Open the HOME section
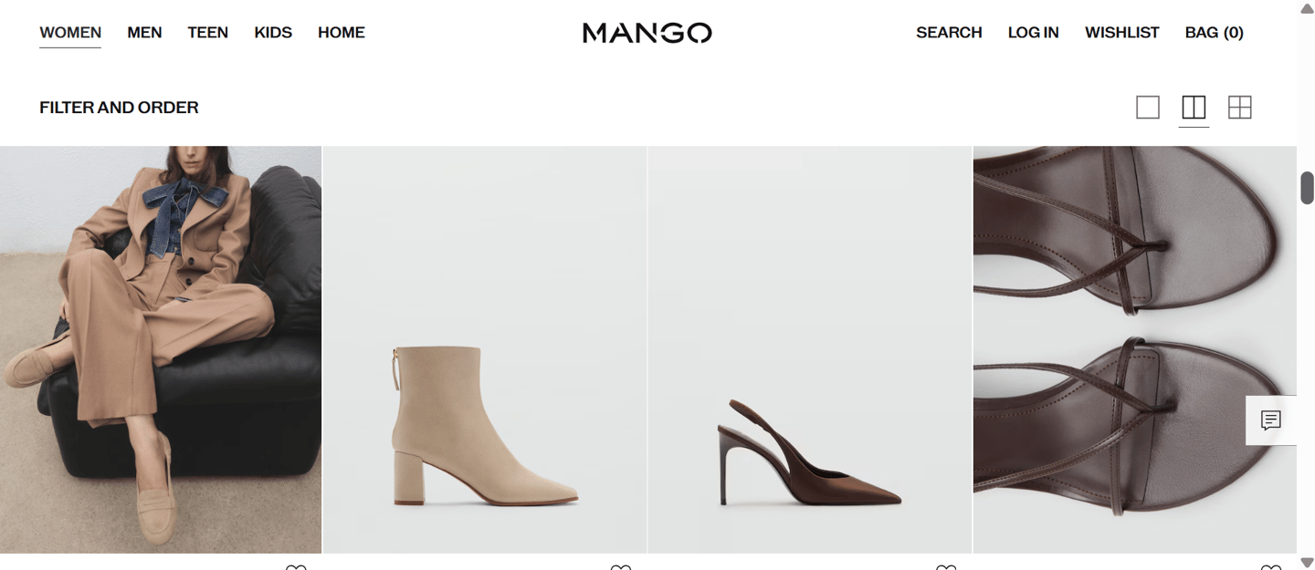Image resolution: width=1315 pixels, height=570 pixels. 342,33
